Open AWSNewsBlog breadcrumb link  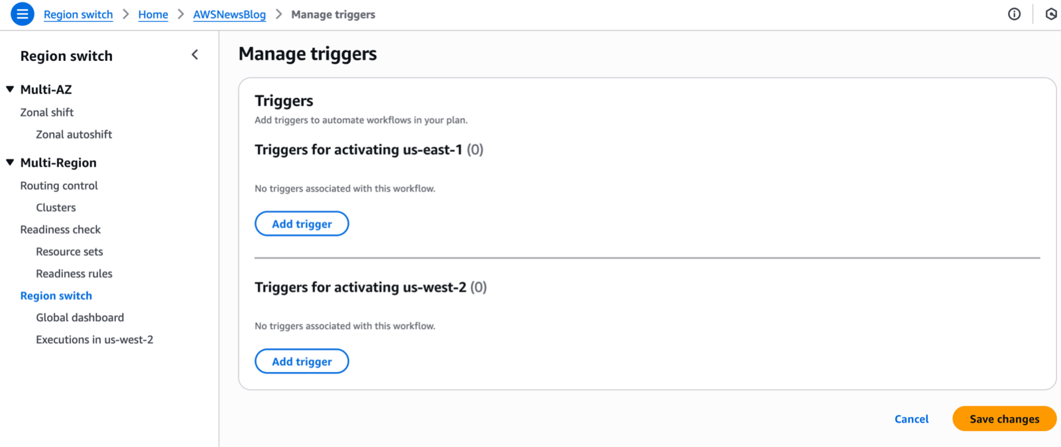point(229,15)
